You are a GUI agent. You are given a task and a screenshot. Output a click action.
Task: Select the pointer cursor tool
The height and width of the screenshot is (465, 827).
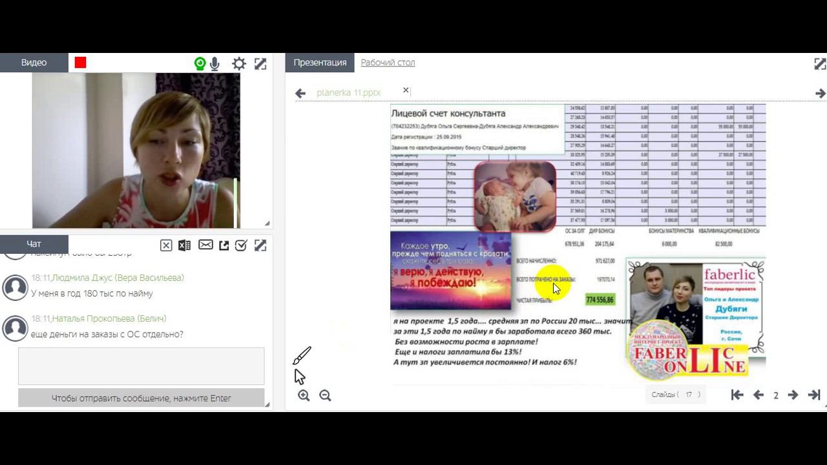[299, 377]
